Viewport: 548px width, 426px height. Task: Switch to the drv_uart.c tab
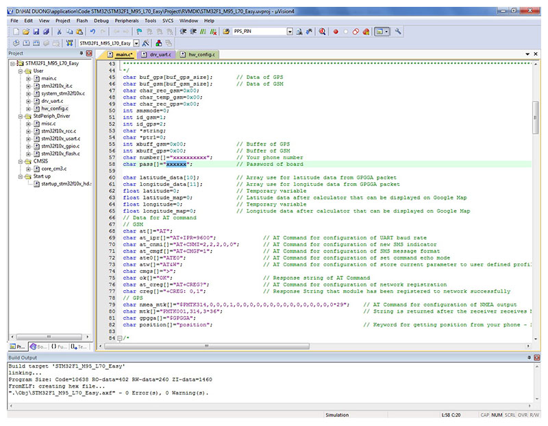(x=159, y=54)
